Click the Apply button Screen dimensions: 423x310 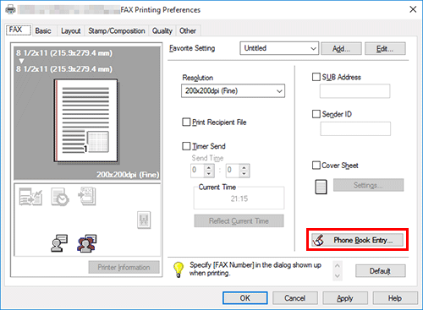coord(345,298)
